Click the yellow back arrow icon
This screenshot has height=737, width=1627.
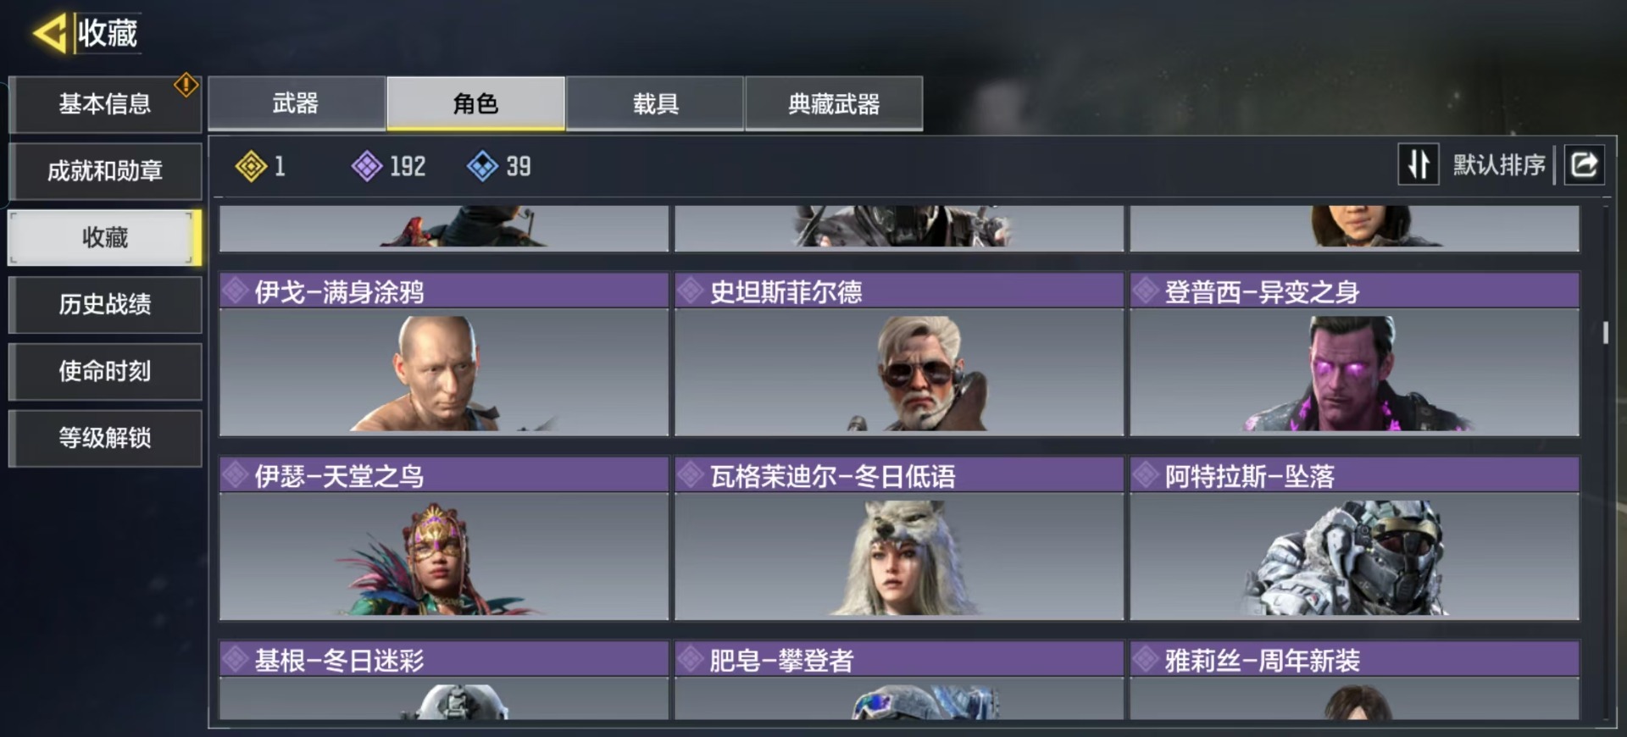[49, 34]
